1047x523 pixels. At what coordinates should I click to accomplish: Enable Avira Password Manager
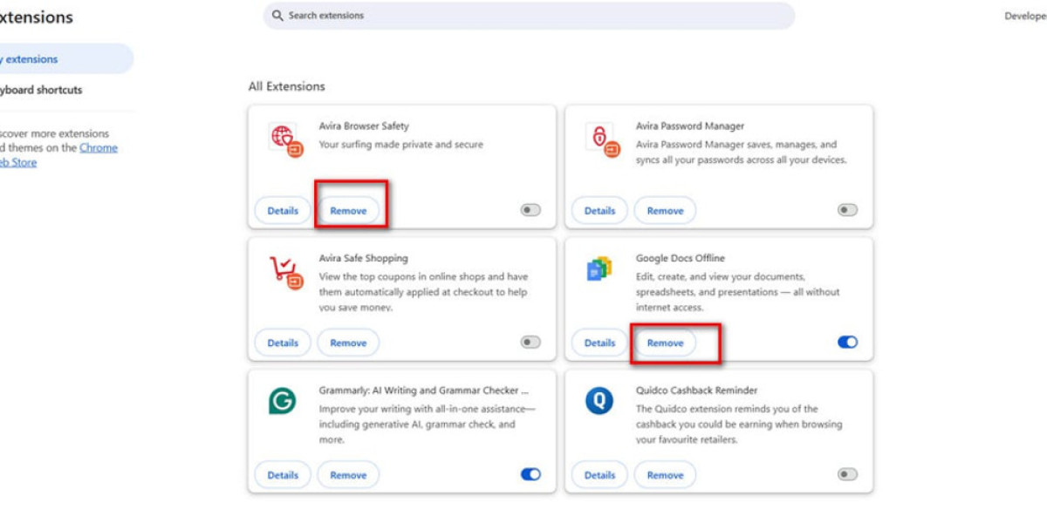pos(845,210)
